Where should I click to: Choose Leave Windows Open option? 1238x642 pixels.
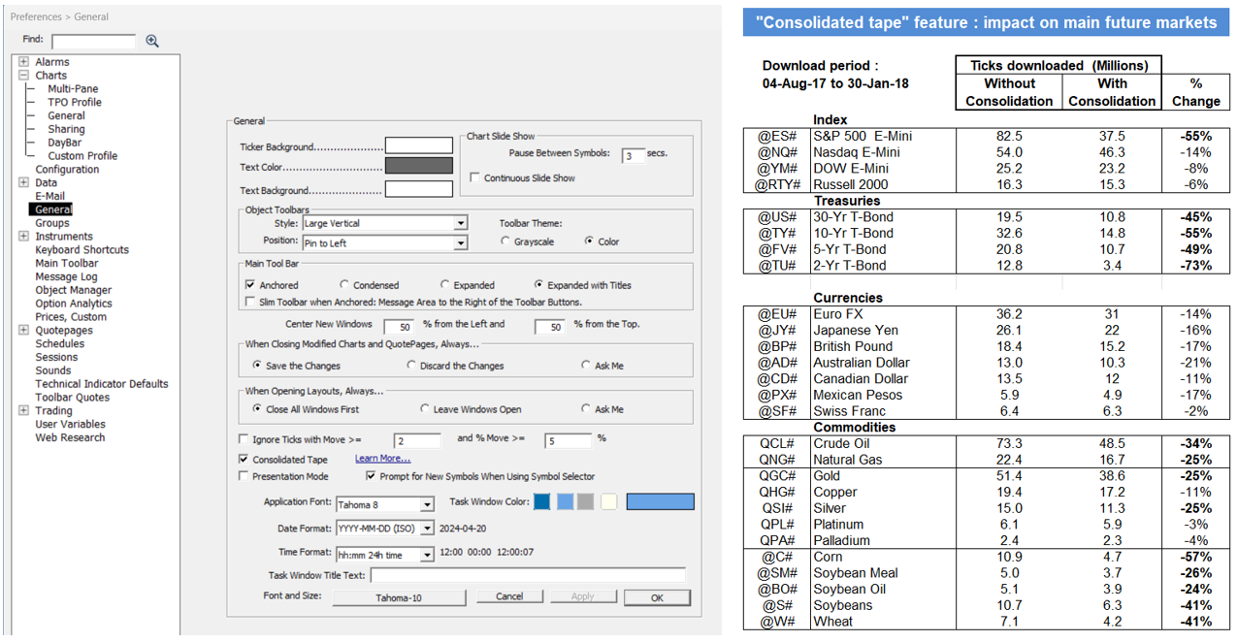pyautogui.click(x=425, y=409)
